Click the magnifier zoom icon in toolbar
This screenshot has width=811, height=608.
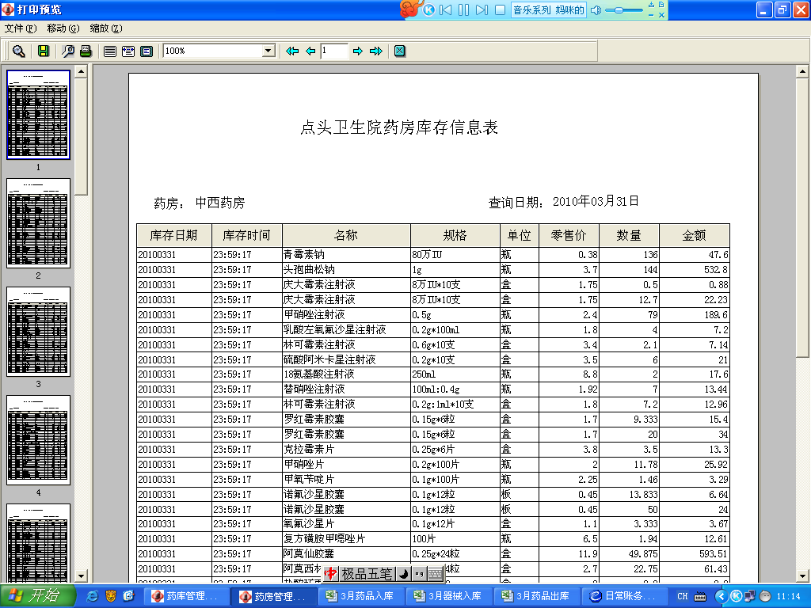click(x=19, y=51)
